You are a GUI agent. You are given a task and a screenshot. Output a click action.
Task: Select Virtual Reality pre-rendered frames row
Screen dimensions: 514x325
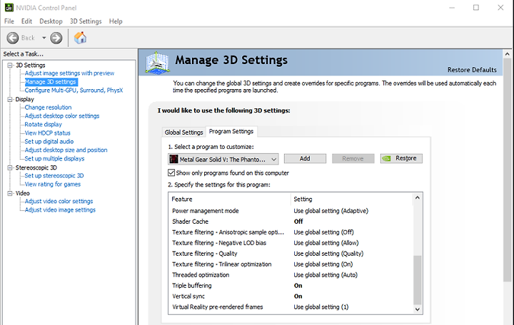pos(291,307)
